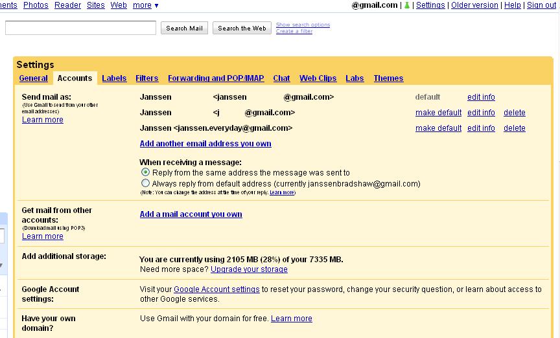Go to the Filters tab
This screenshot has width=560, height=338.
pyautogui.click(x=146, y=78)
